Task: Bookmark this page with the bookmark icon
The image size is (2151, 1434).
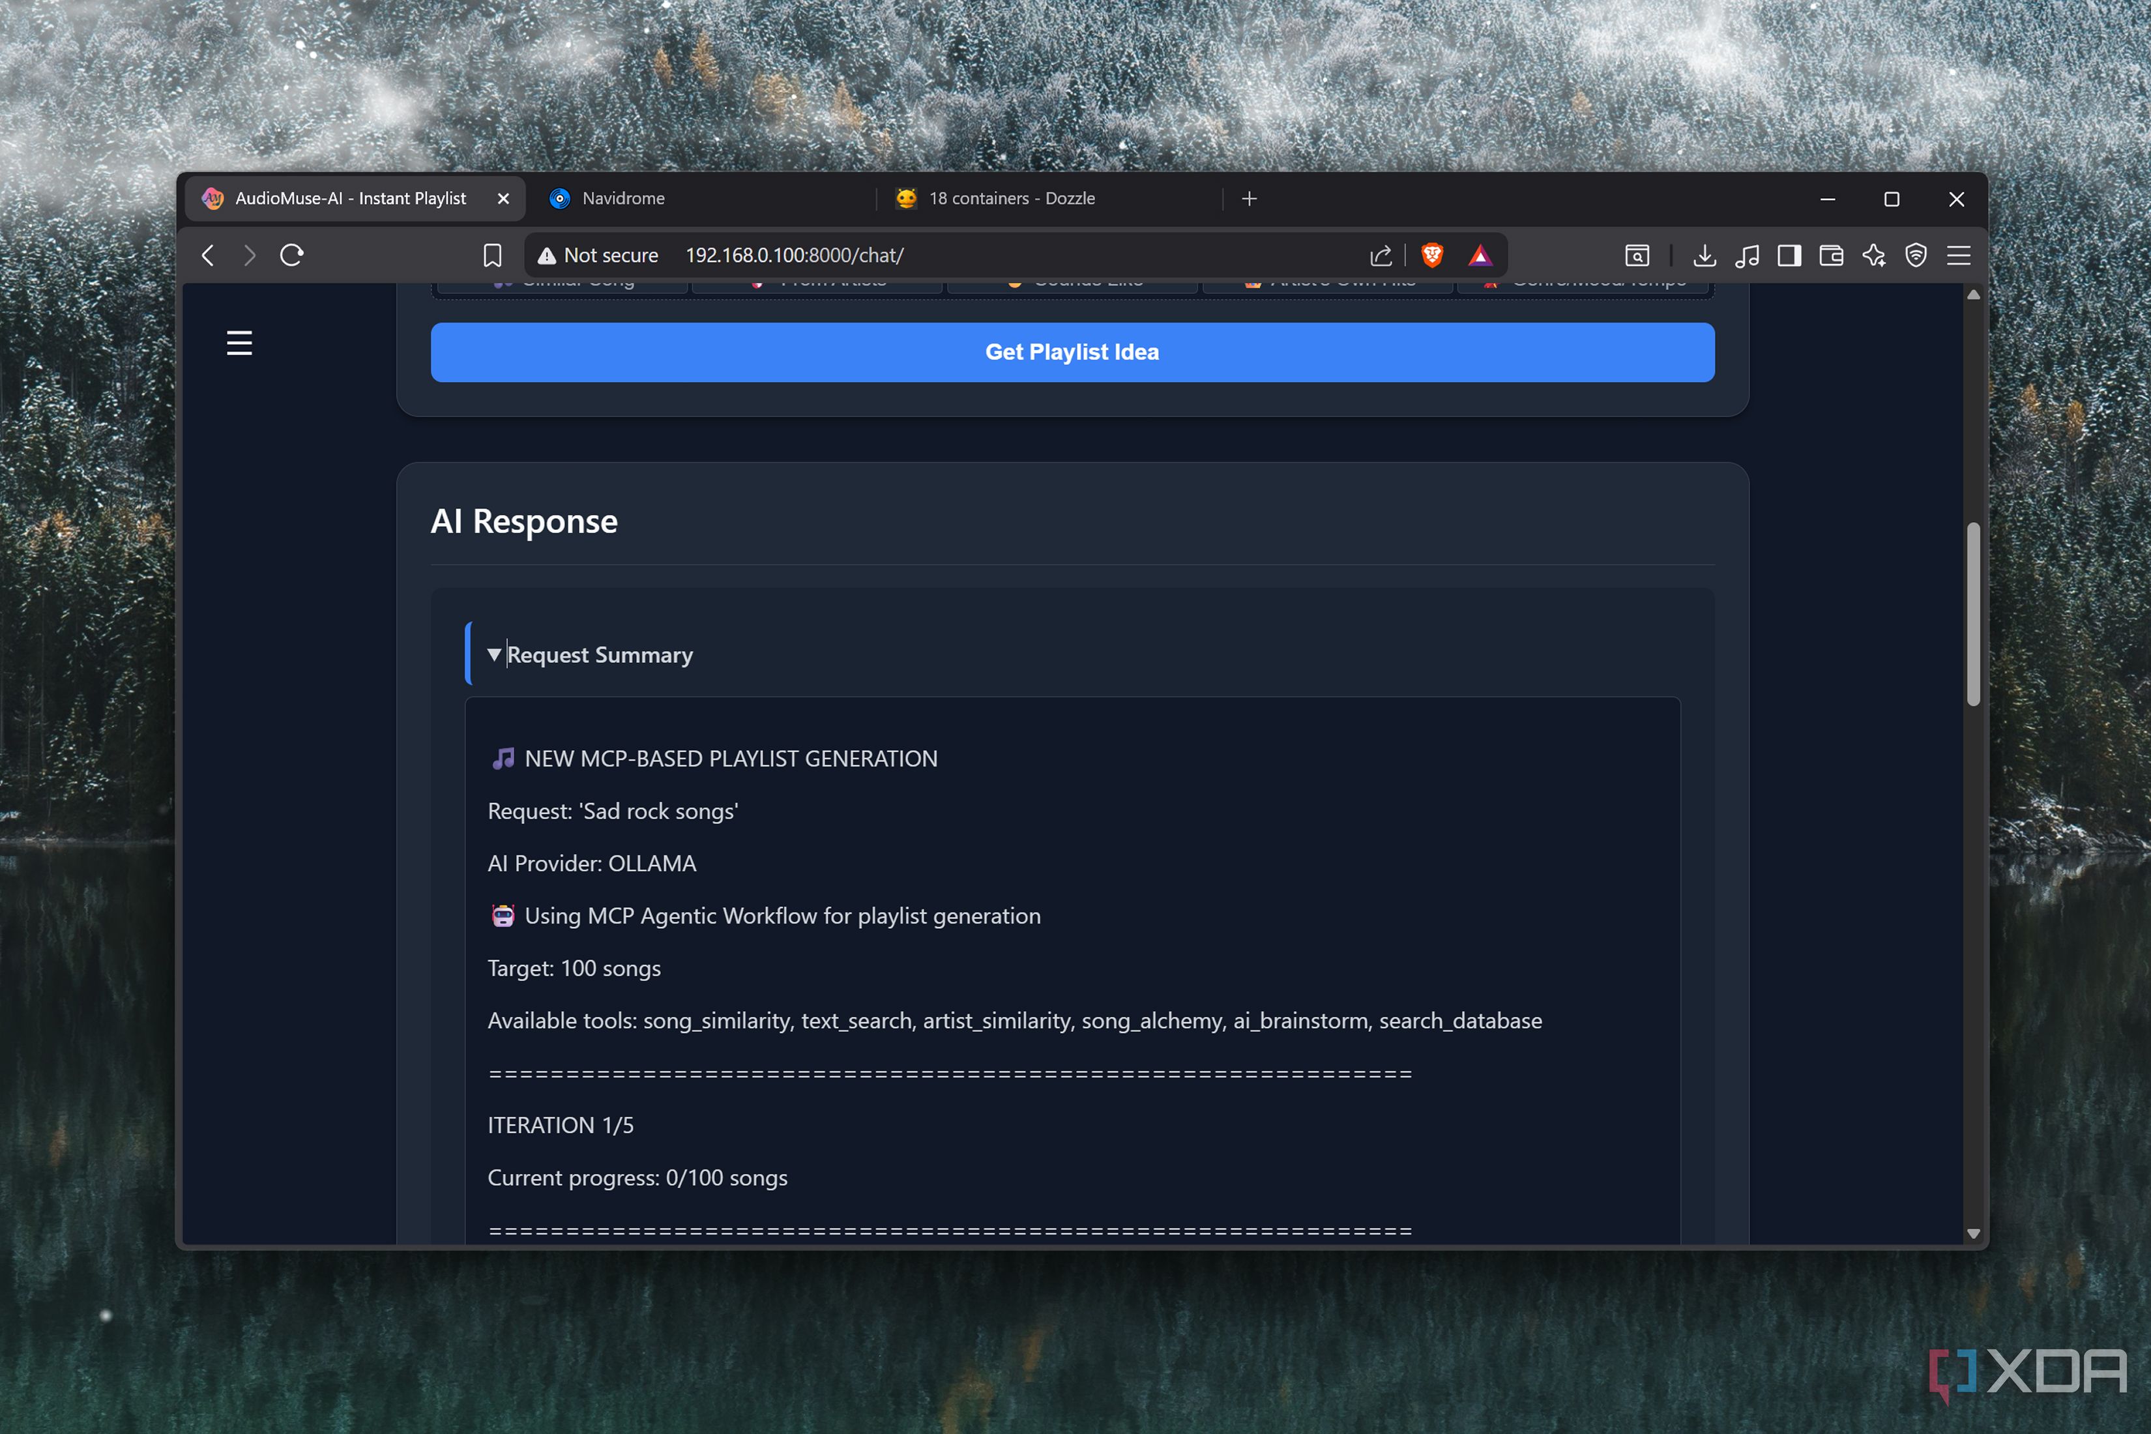Action: [x=493, y=255]
